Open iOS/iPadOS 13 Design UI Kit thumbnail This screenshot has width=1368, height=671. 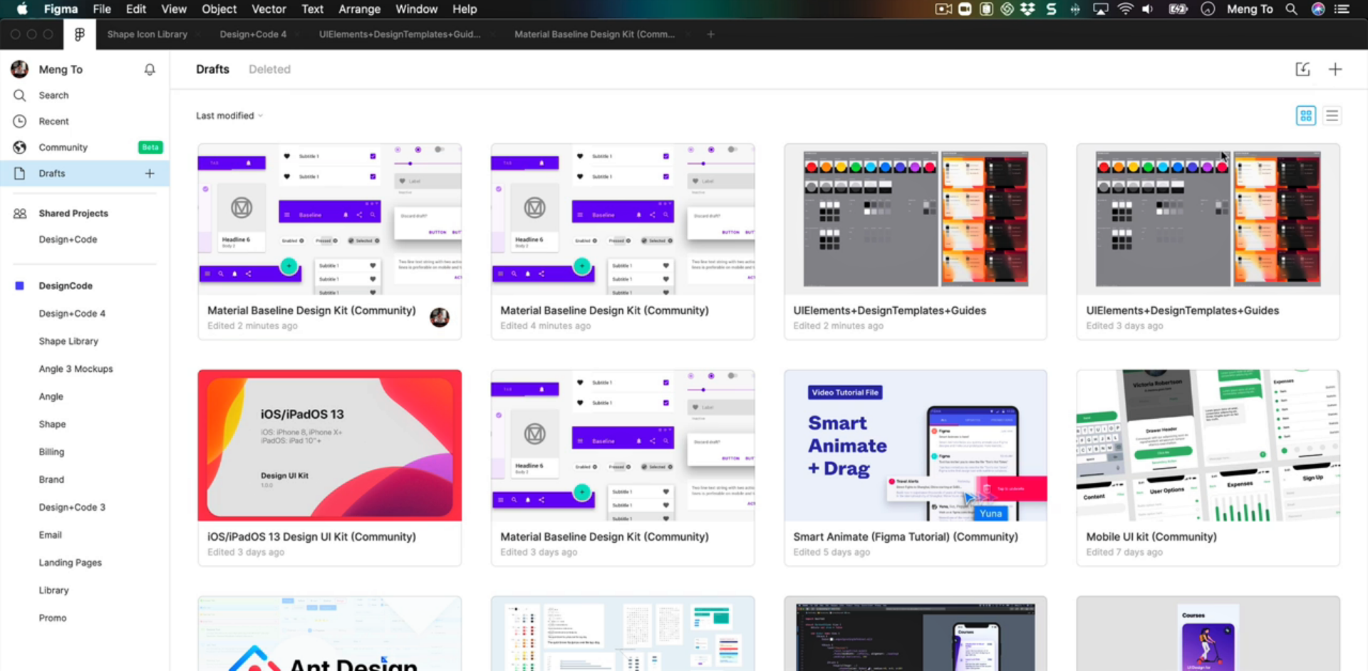[x=330, y=445]
